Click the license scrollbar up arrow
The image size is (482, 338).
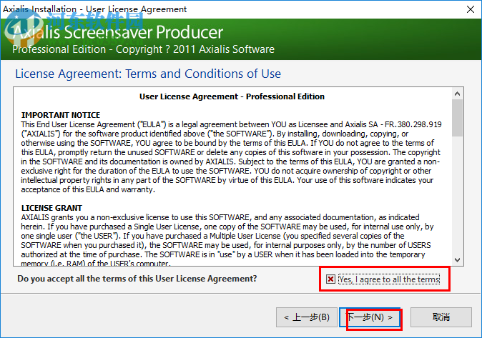click(458, 94)
